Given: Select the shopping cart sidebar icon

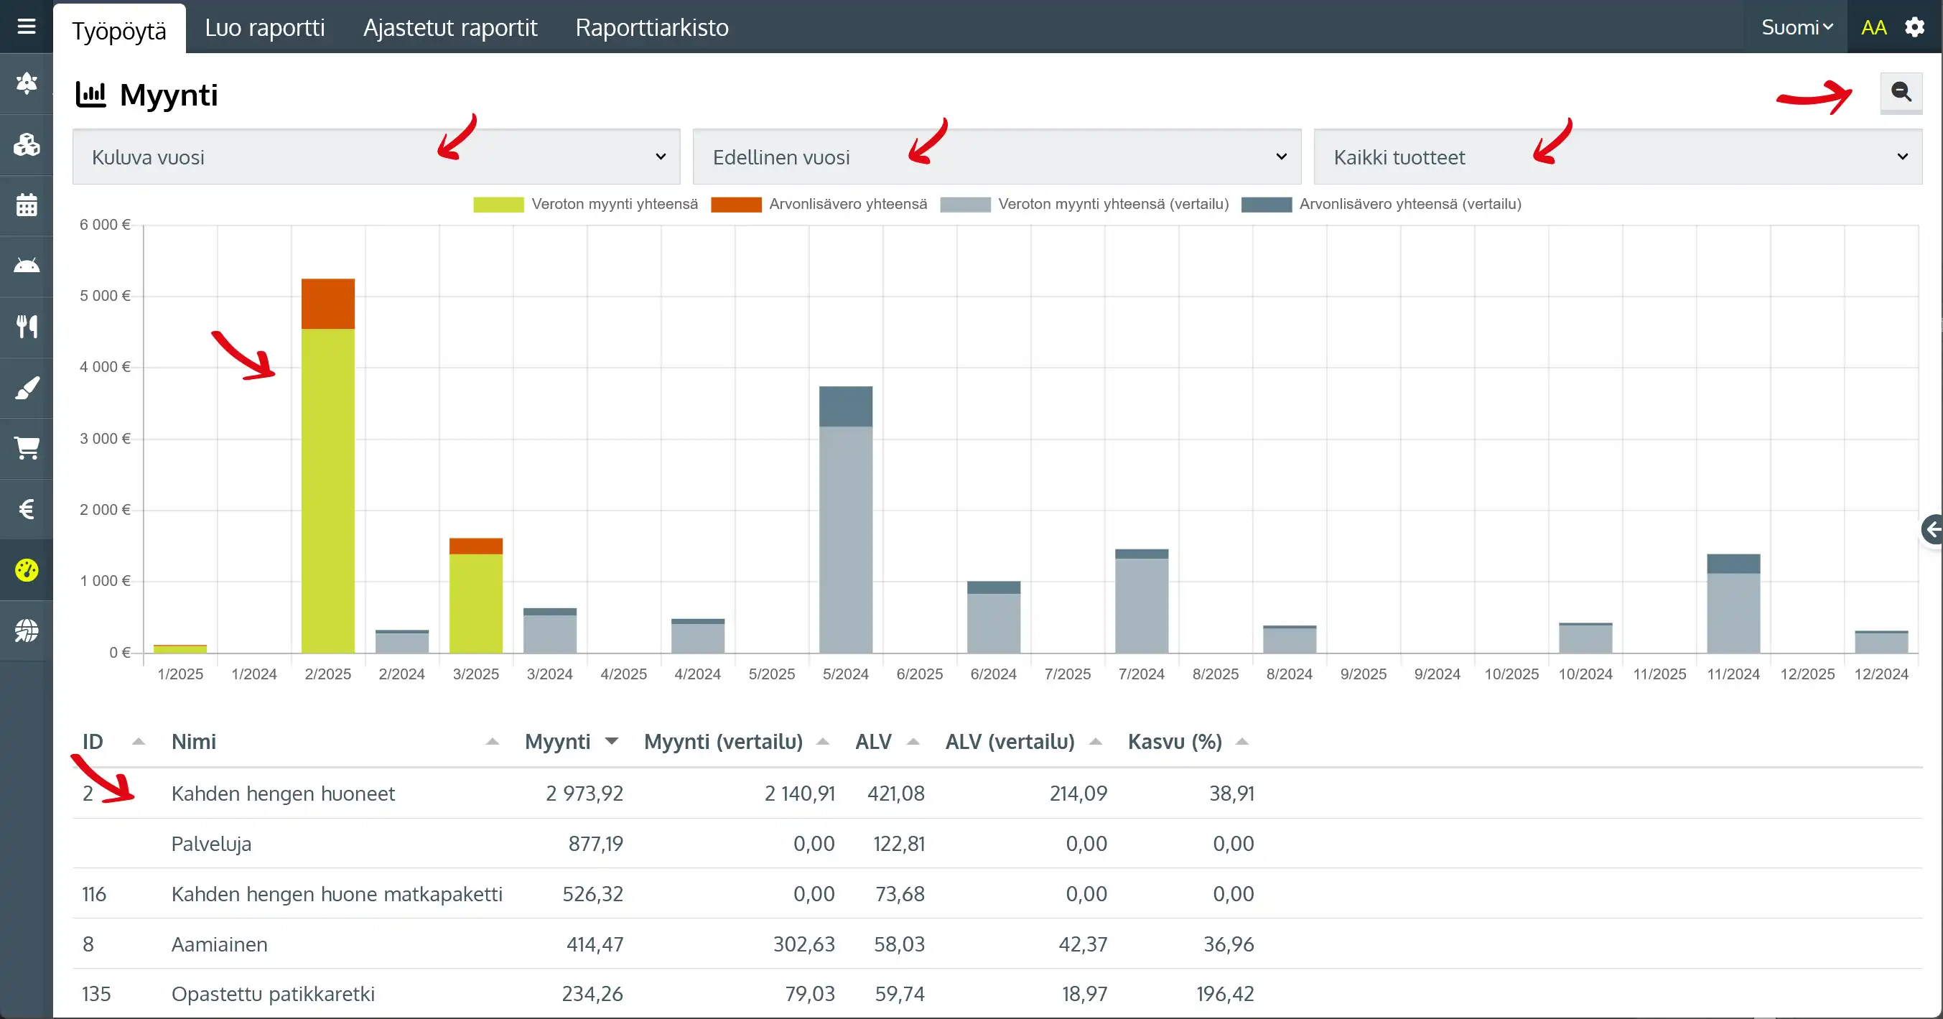Looking at the screenshot, I should [27, 448].
